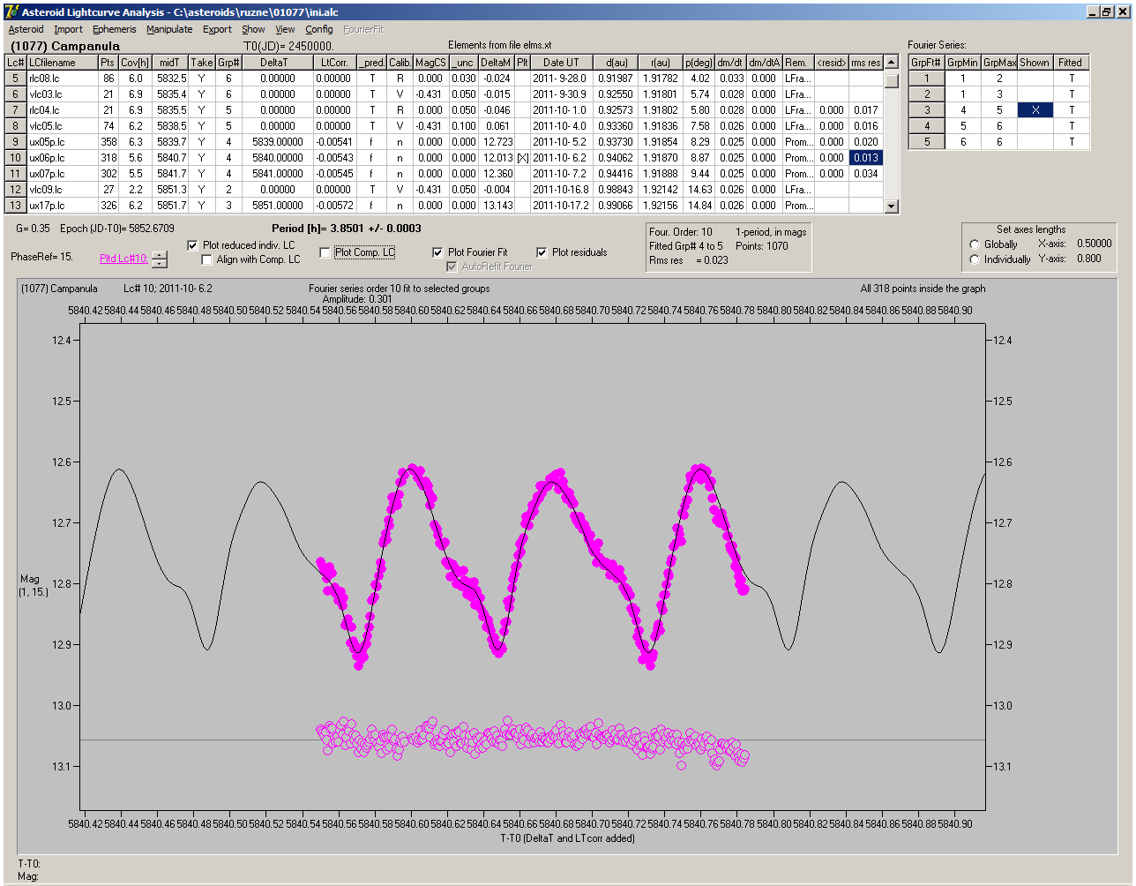Image resolution: width=1136 pixels, height=886 pixels.
Task: Click Rms res = 0.023 text
Action: pyautogui.click(x=689, y=260)
